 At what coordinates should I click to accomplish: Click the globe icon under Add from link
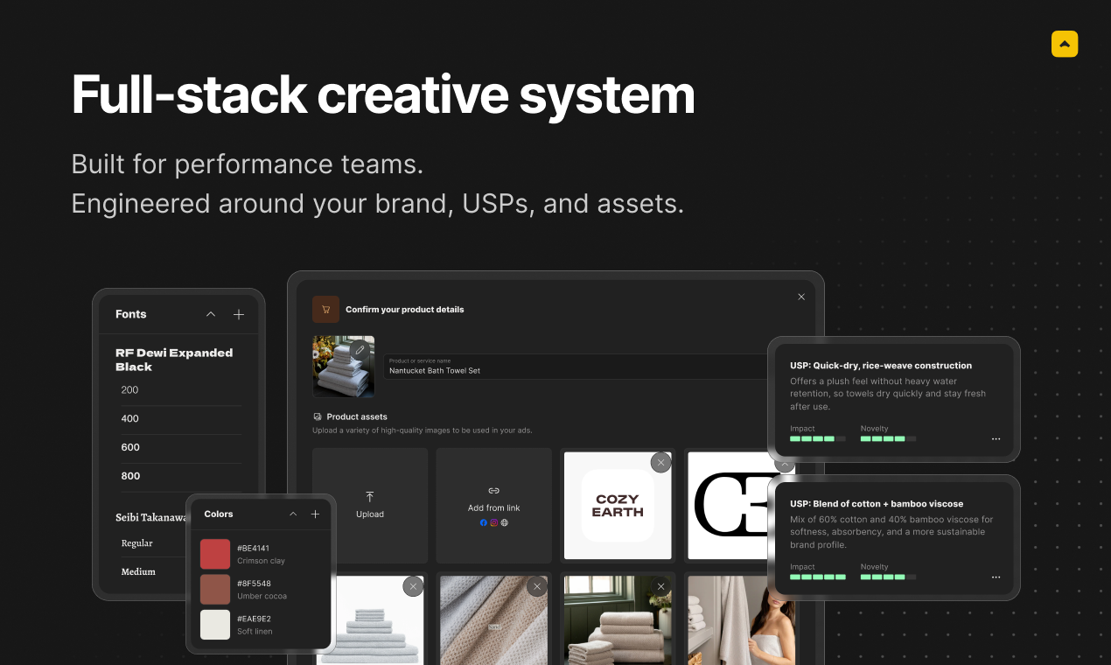[504, 522]
